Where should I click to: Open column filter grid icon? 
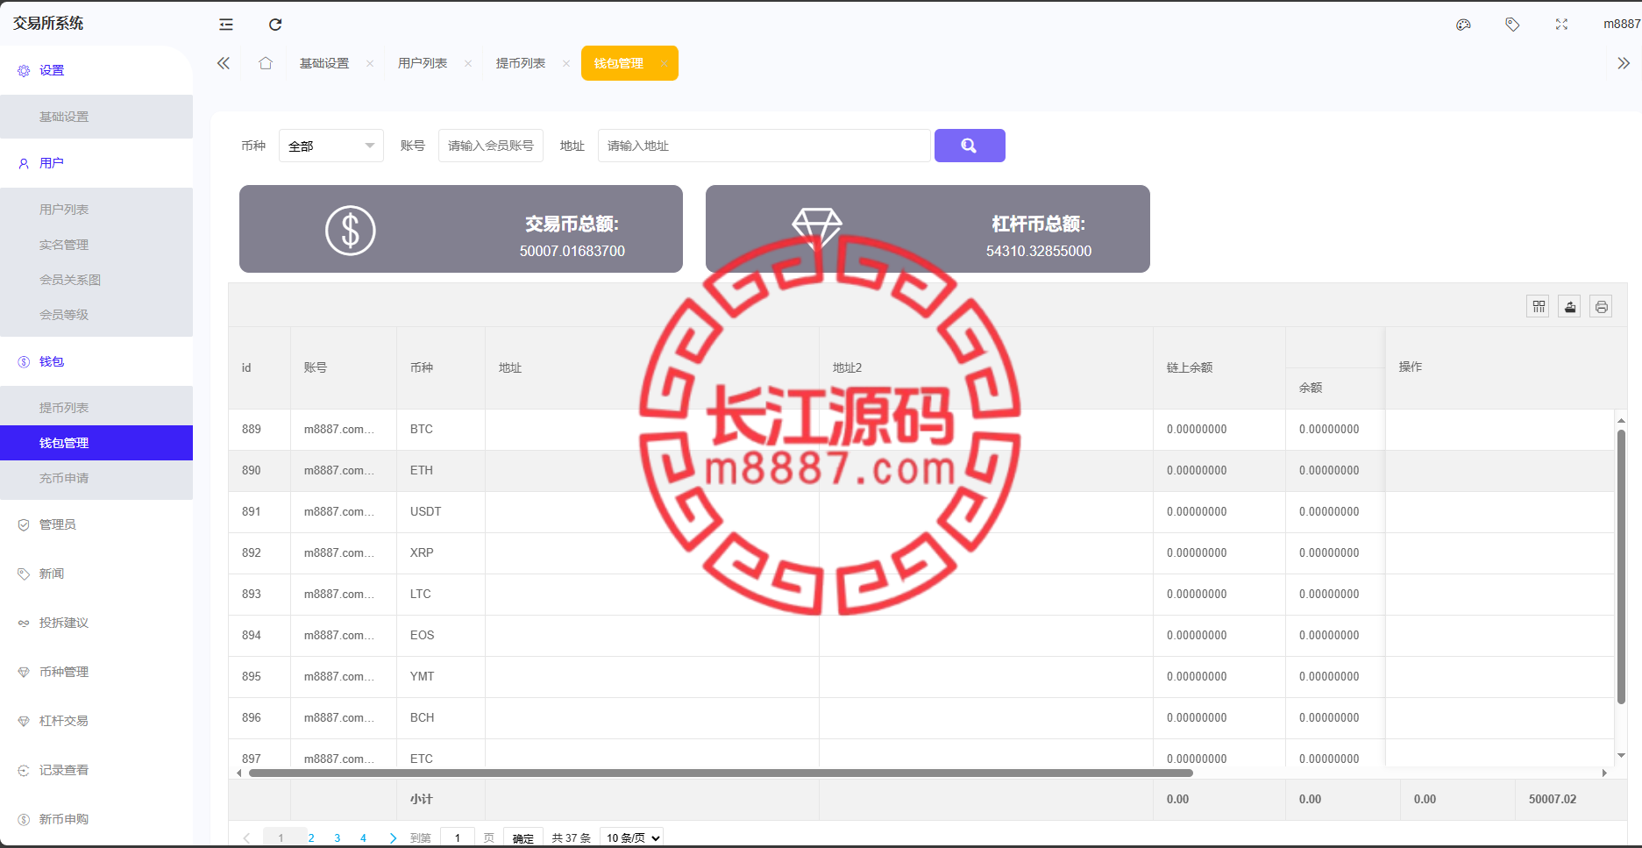[x=1539, y=306]
